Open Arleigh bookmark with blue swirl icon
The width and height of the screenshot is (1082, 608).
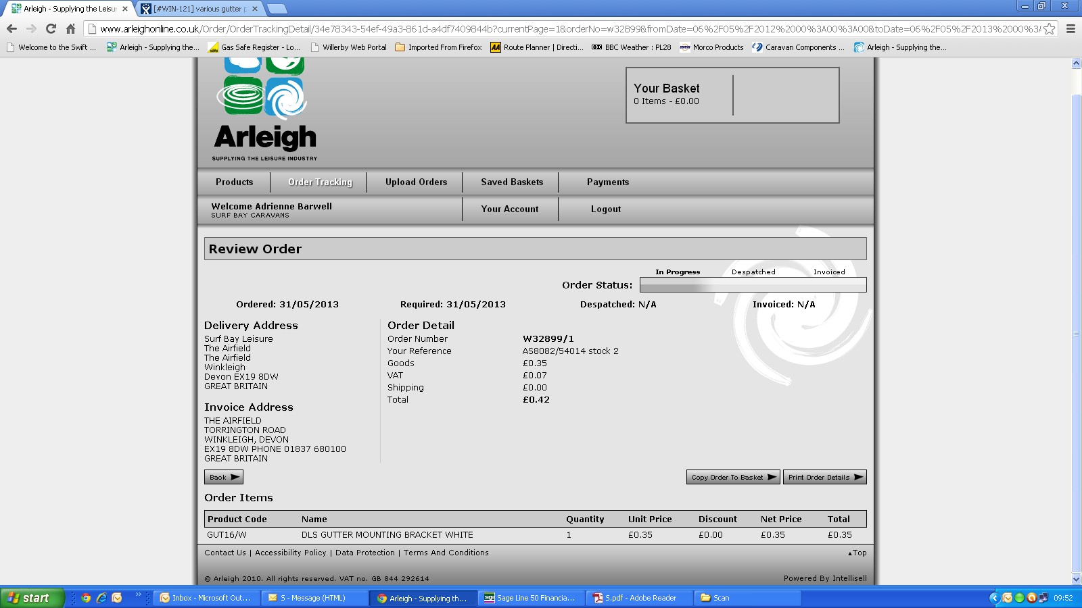tap(900, 47)
